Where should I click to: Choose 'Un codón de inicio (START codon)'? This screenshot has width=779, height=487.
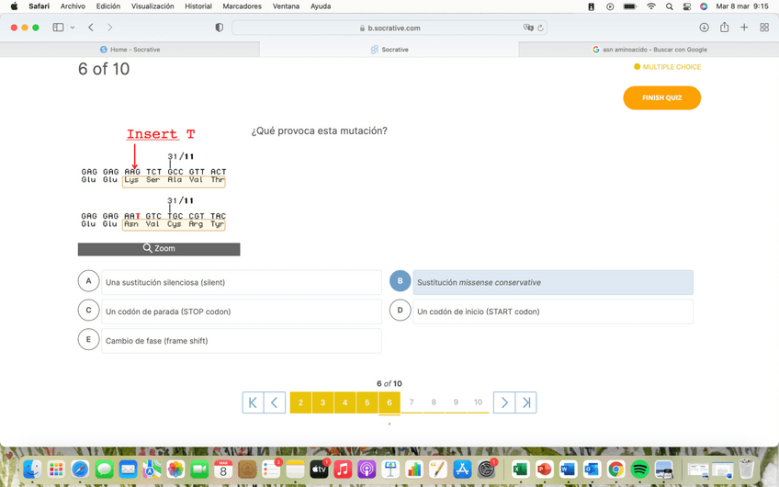click(553, 311)
